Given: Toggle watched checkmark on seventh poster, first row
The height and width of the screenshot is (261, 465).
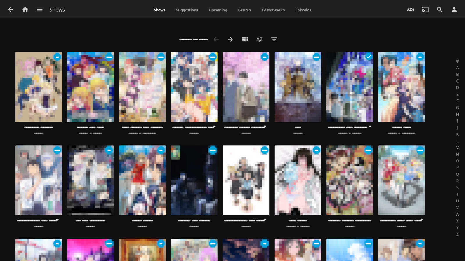Looking at the screenshot, I should [368, 57].
